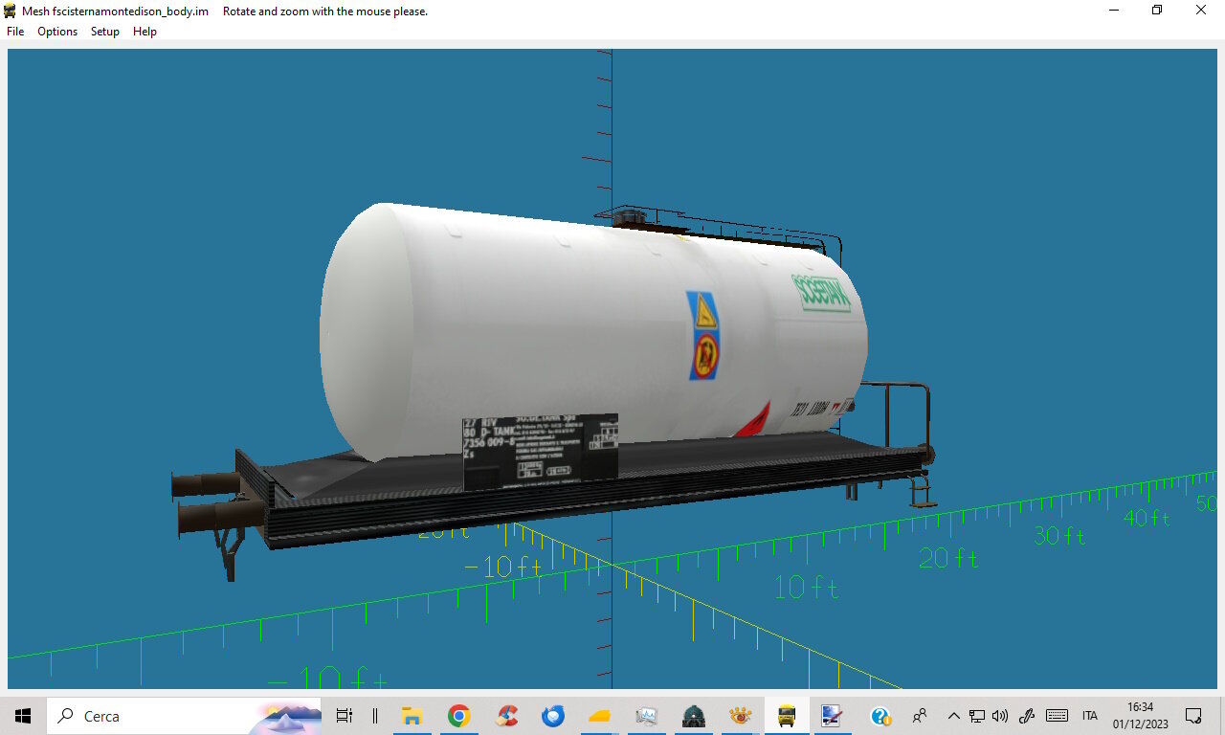
Task: Open the Options menu
Action: pos(57,32)
